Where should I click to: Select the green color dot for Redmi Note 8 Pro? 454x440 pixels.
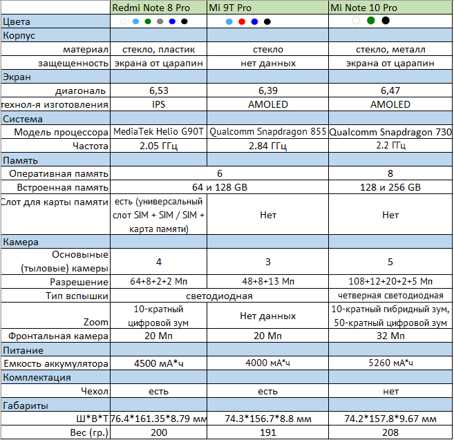(x=148, y=21)
